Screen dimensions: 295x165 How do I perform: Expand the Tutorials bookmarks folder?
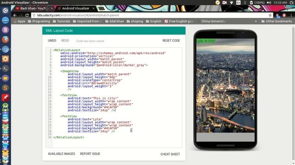(61, 22)
